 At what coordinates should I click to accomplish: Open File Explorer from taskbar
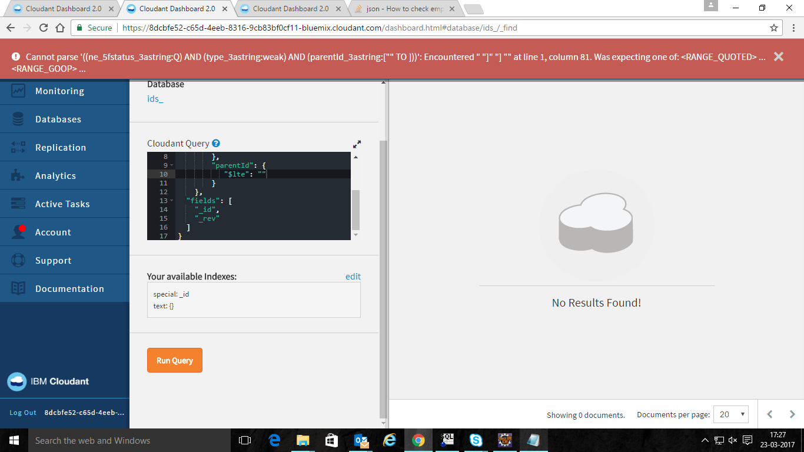click(303, 440)
